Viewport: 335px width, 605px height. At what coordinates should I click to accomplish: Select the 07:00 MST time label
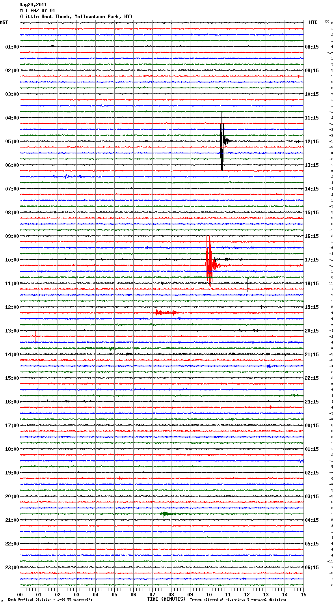[x=12, y=189]
